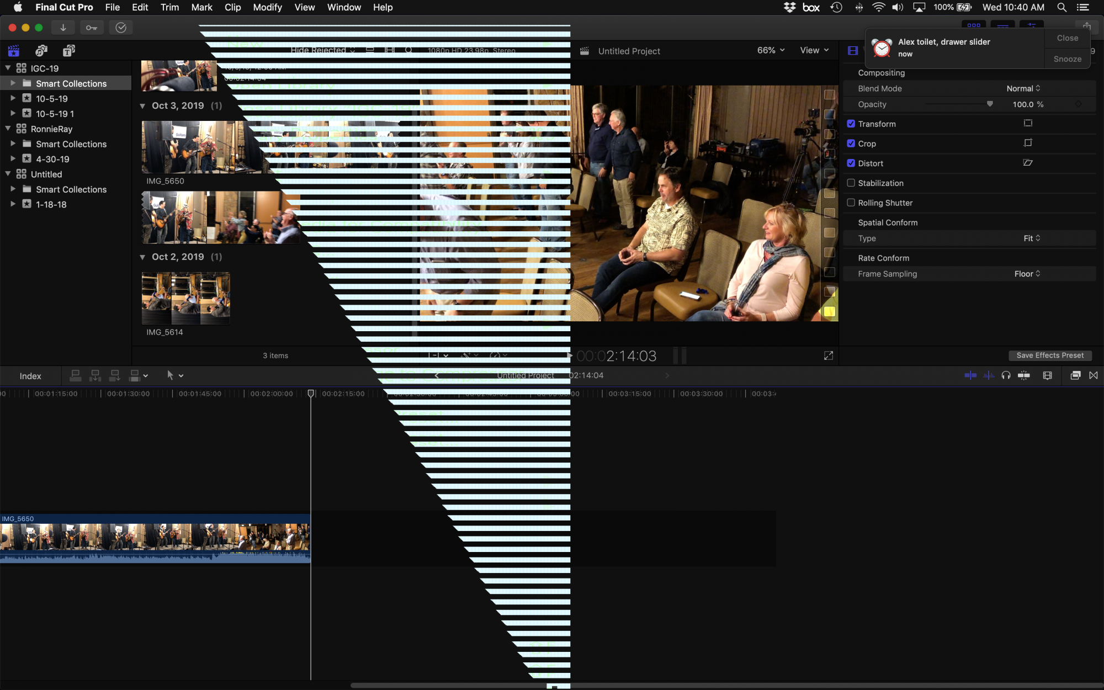This screenshot has height=690, width=1104.
Task: Enable the Stabilization checkbox
Action: point(851,183)
